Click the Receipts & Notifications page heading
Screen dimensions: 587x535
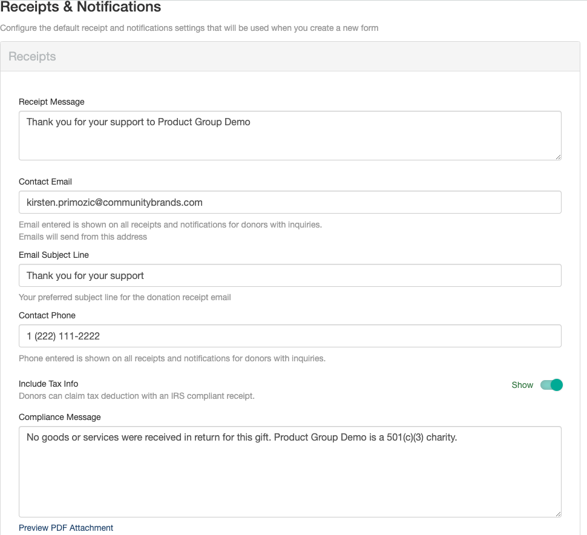[80, 8]
